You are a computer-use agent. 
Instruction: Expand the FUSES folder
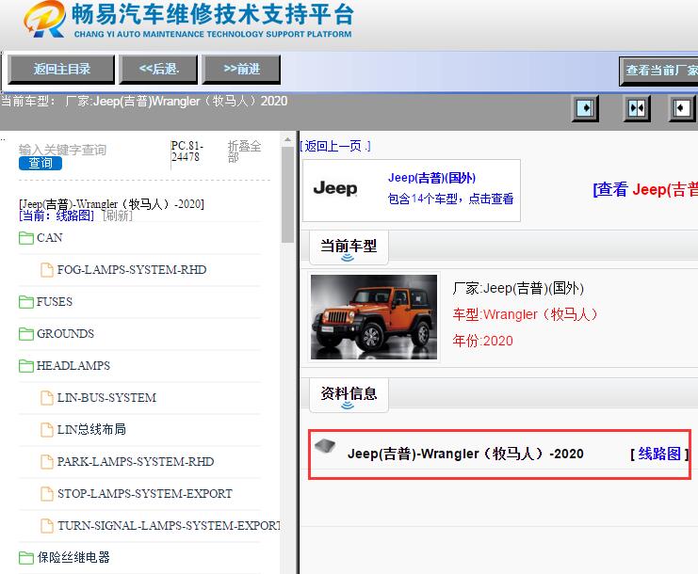tap(55, 302)
